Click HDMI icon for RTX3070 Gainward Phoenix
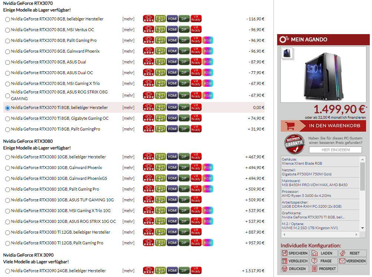The height and width of the screenshot is (277, 372). click(172, 51)
